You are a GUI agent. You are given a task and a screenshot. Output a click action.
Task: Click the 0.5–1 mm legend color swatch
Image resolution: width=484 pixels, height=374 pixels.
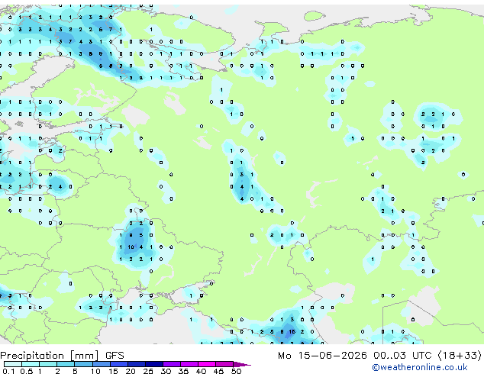(x=31, y=364)
